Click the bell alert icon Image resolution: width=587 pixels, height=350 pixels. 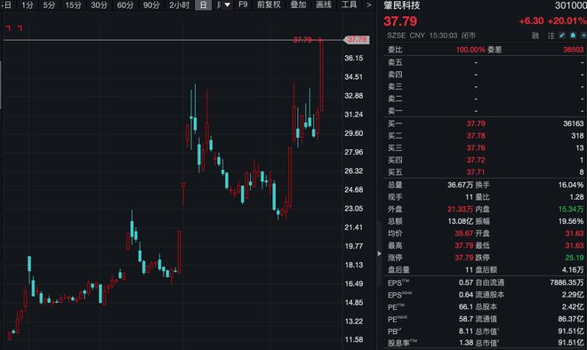573,36
